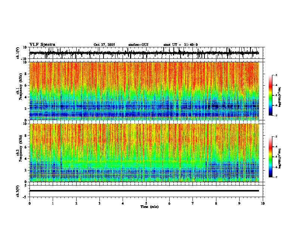Viewport: 296px width, 228px height.
Task: Click the ch.2 'Frequency (kHz)' axis label
Action: [21, 148]
